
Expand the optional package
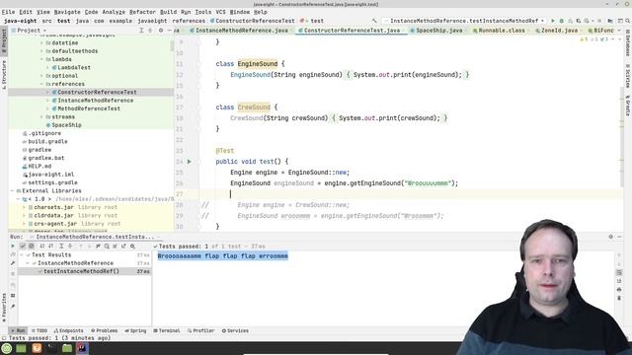[x=41, y=76]
